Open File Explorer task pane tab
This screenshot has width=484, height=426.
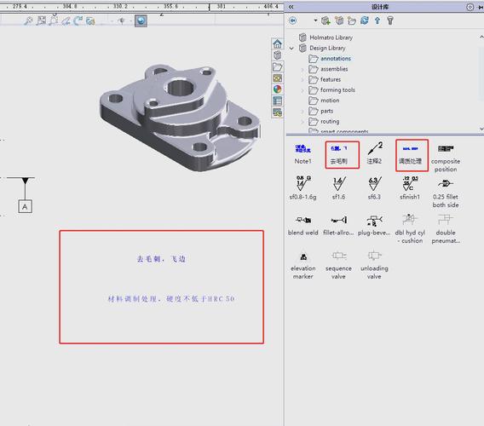pyautogui.click(x=278, y=66)
